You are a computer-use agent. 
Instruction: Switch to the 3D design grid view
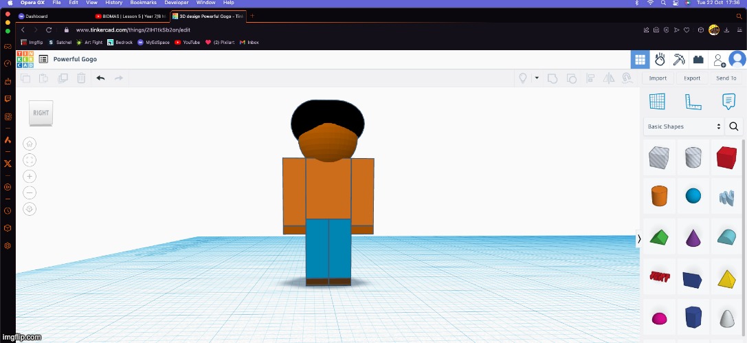click(640, 60)
